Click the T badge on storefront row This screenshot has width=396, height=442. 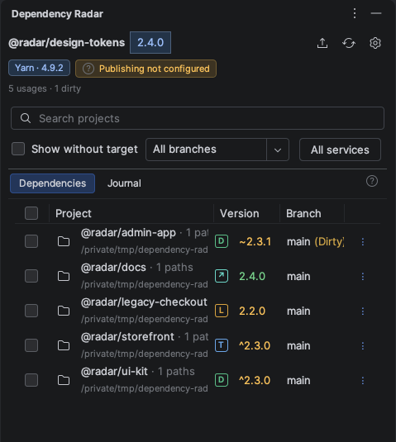coord(222,345)
